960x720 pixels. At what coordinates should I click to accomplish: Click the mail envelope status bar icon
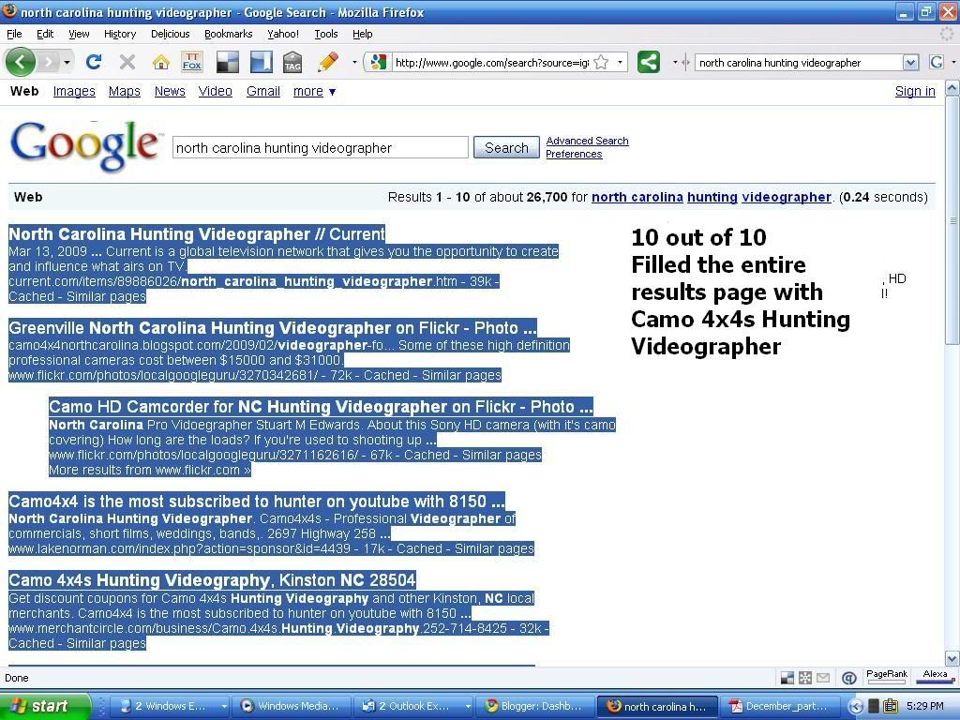pyautogui.click(x=823, y=678)
